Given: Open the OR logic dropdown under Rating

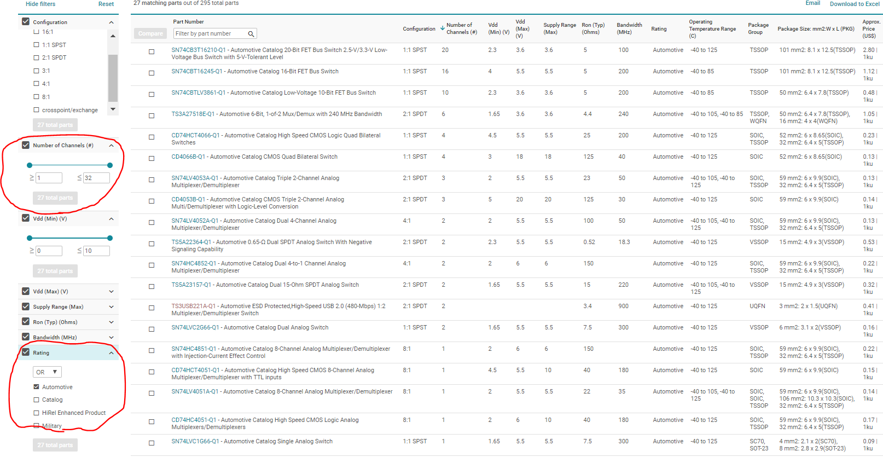Looking at the screenshot, I should [x=47, y=372].
